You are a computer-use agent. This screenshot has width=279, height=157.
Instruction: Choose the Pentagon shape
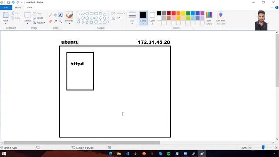point(87,18)
